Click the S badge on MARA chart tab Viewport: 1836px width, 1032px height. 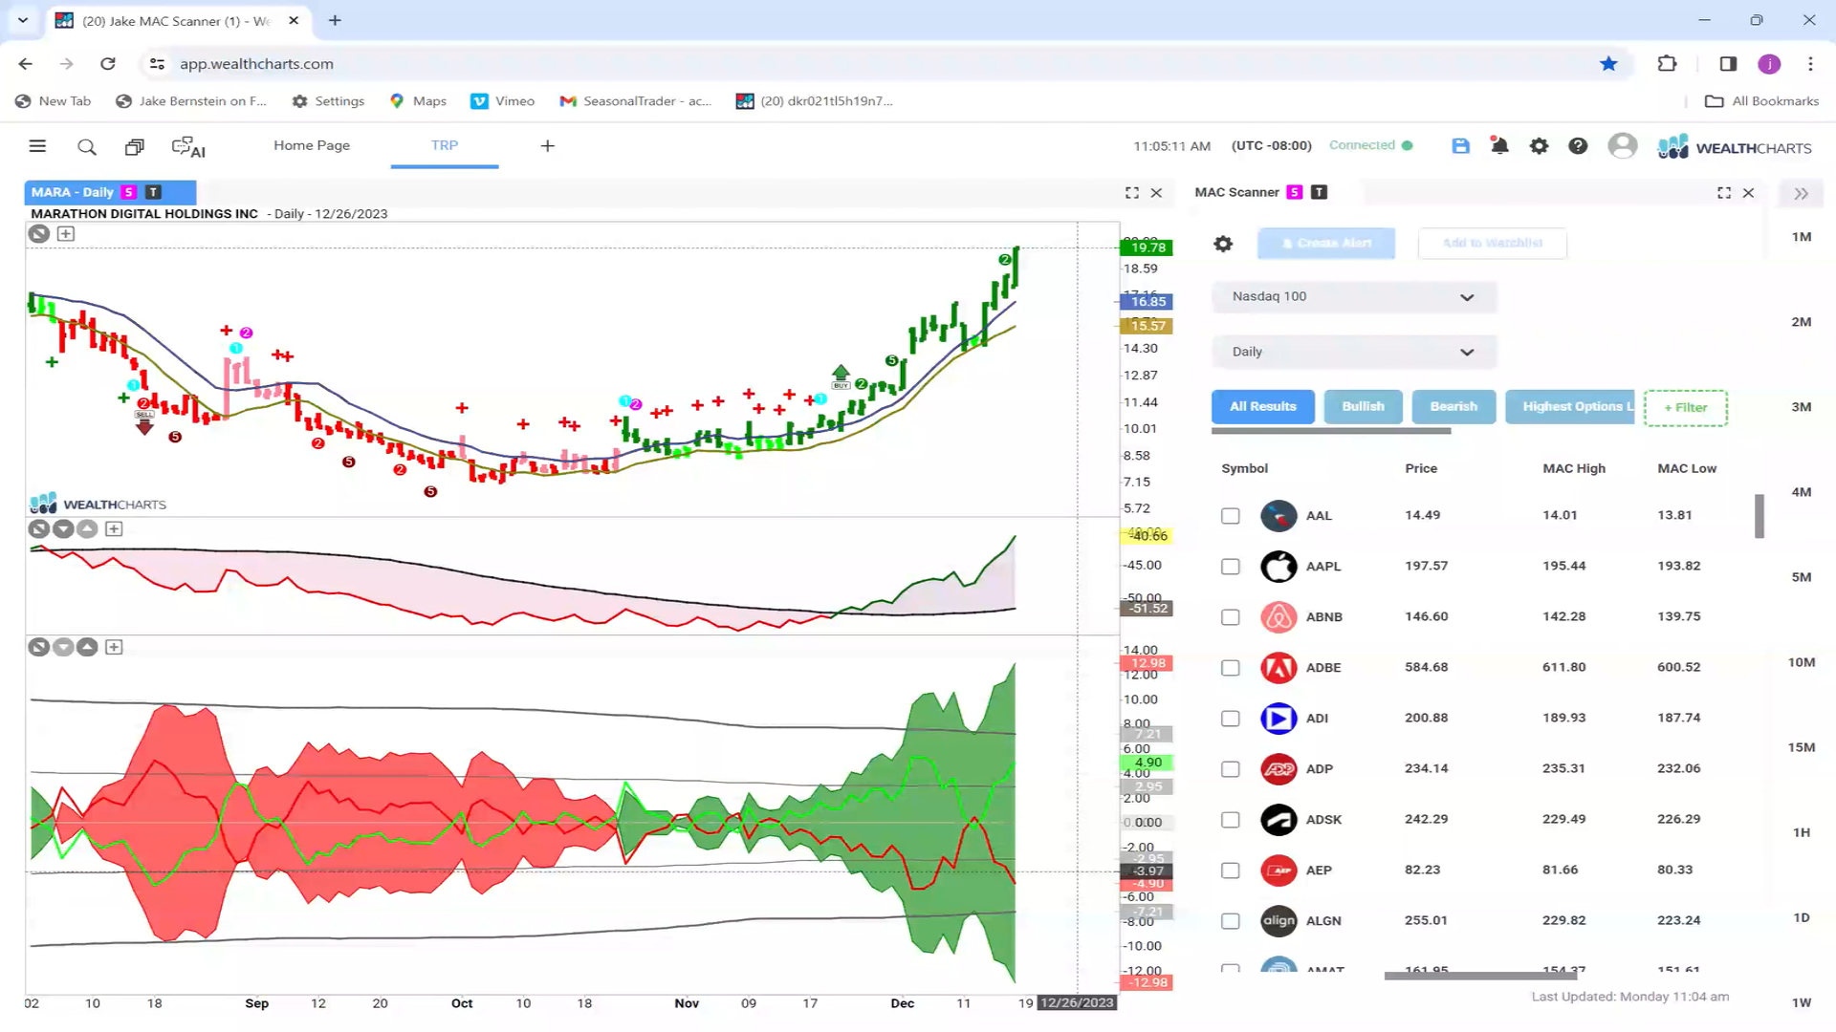coord(129,192)
